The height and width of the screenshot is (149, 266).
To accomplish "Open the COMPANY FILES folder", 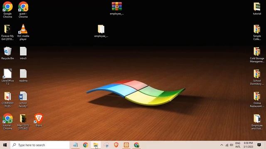I will [7, 99].
